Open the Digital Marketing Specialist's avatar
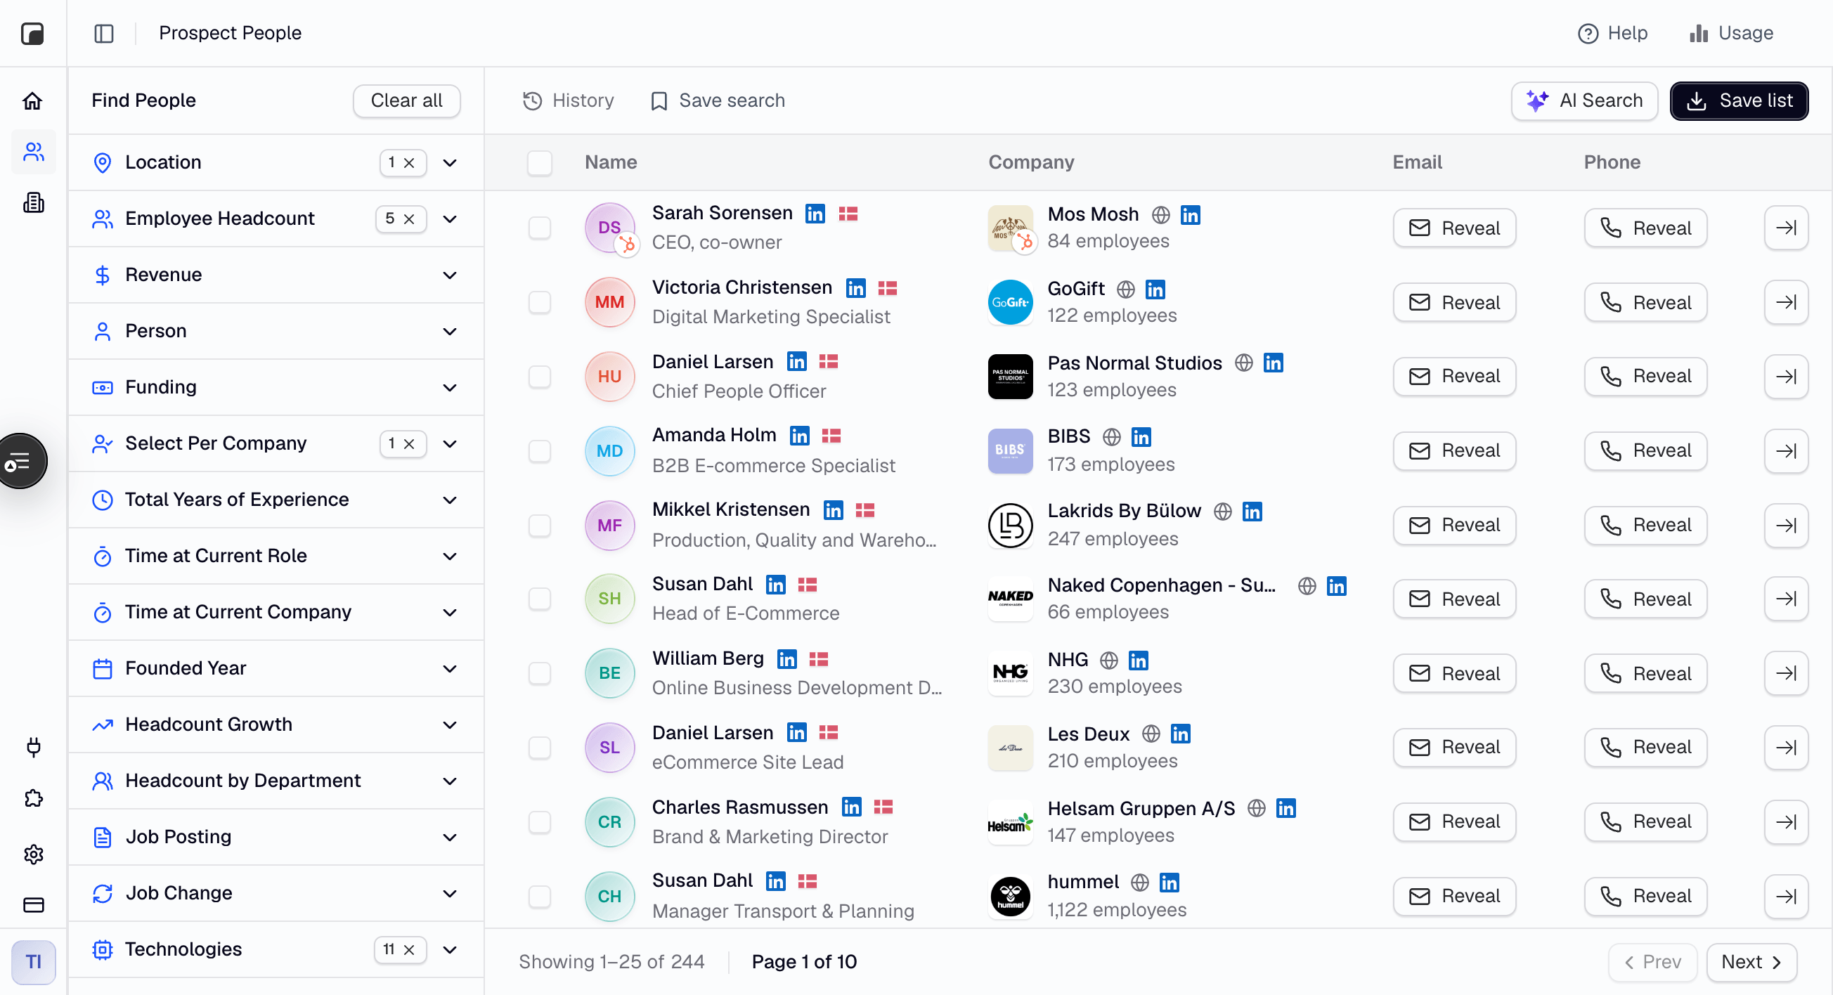This screenshot has width=1833, height=995. pyautogui.click(x=609, y=302)
